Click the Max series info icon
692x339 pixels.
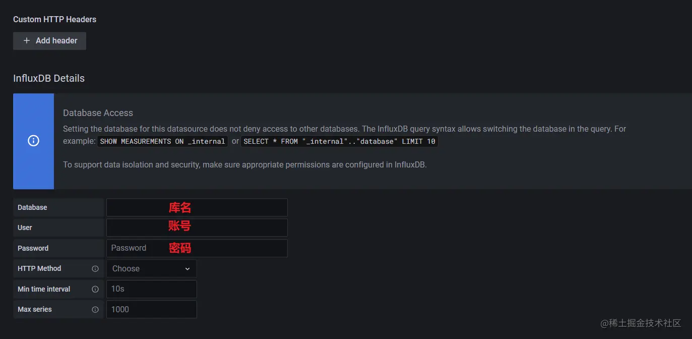coord(95,310)
